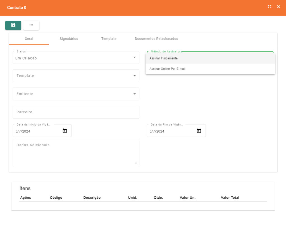
Task: Click the Parceiro input field
Action: tap(76, 112)
